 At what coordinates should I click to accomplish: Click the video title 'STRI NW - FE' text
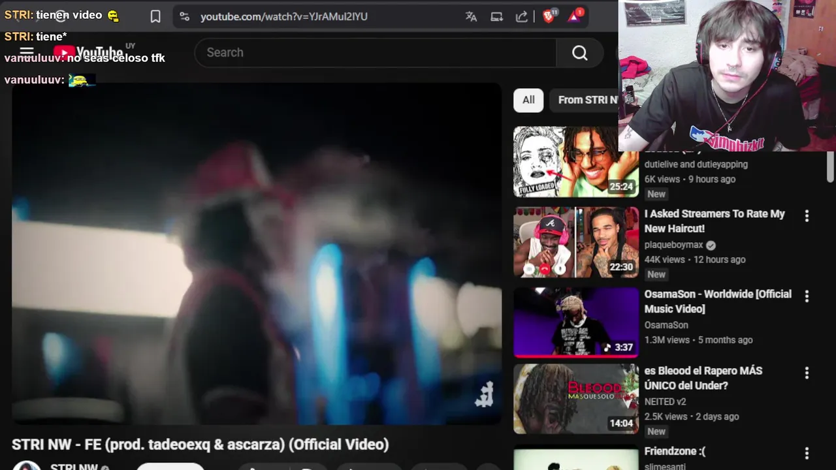[x=200, y=445]
